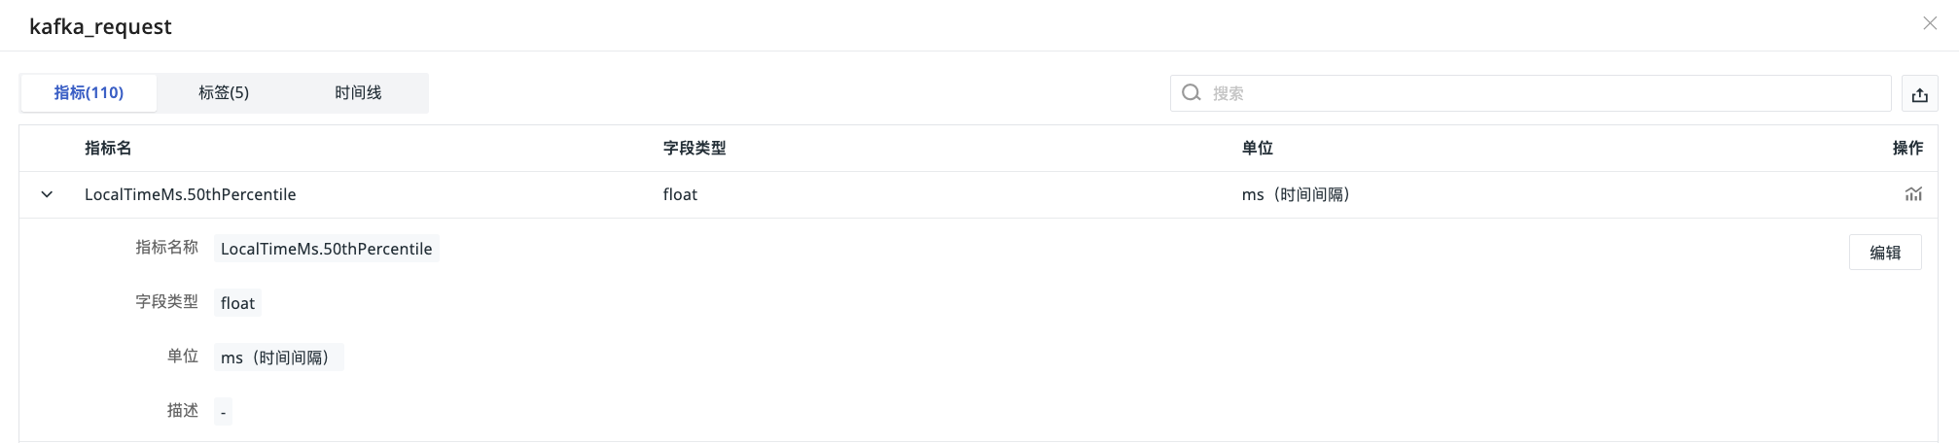Click the 字段类型 column header

click(695, 149)
